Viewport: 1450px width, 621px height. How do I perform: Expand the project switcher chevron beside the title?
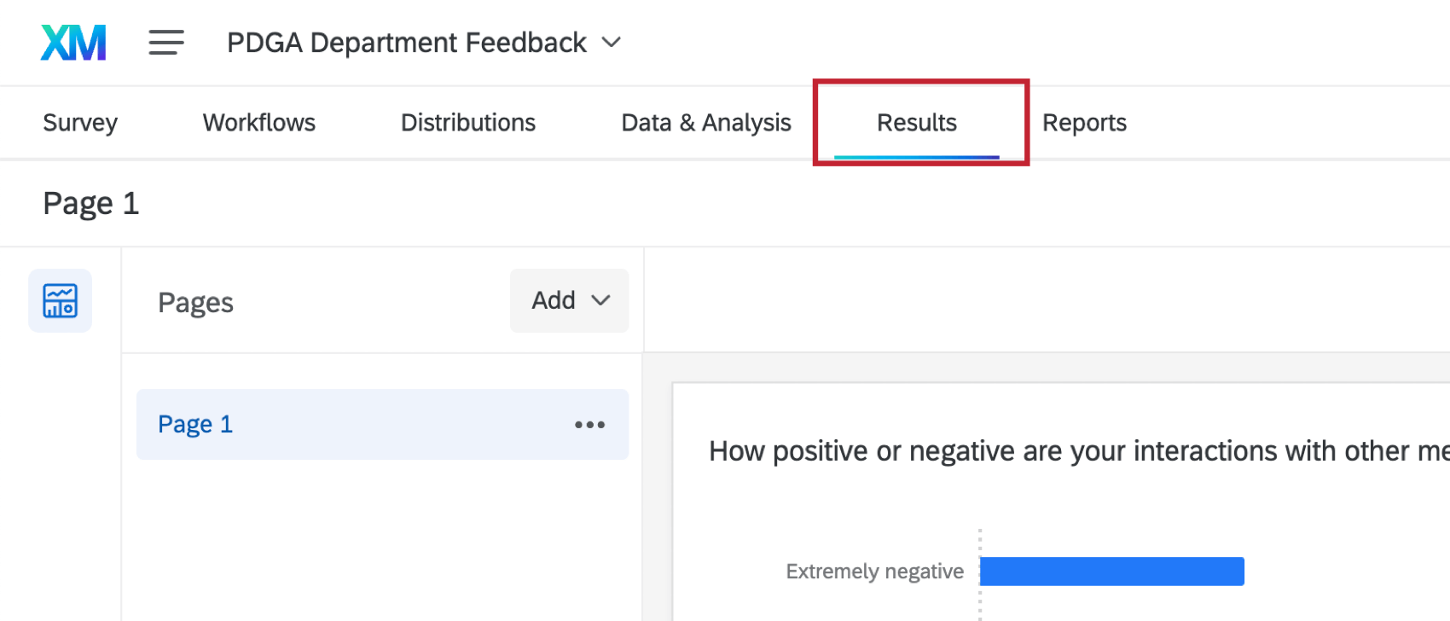[x=612, y=43]
